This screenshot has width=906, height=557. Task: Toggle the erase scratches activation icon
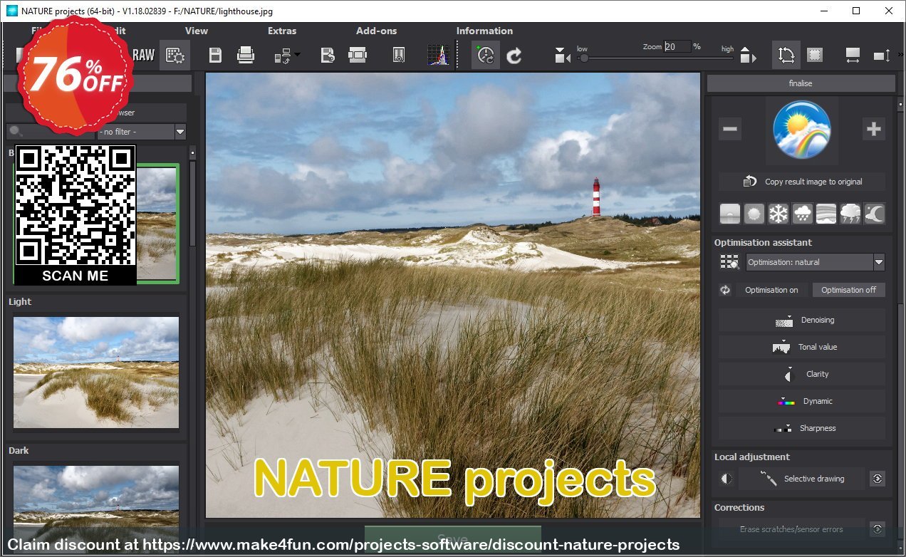click(878, 529)
